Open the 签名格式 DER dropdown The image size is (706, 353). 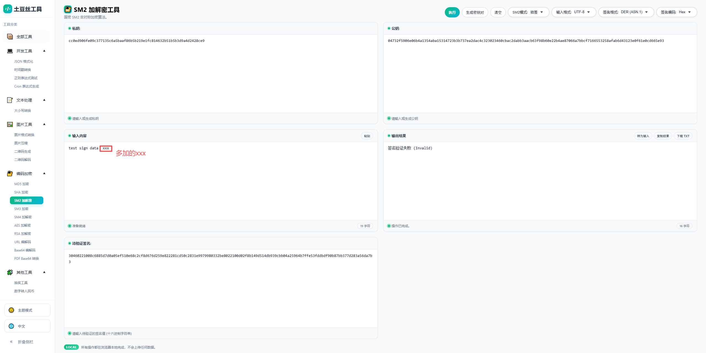(625, 12)
